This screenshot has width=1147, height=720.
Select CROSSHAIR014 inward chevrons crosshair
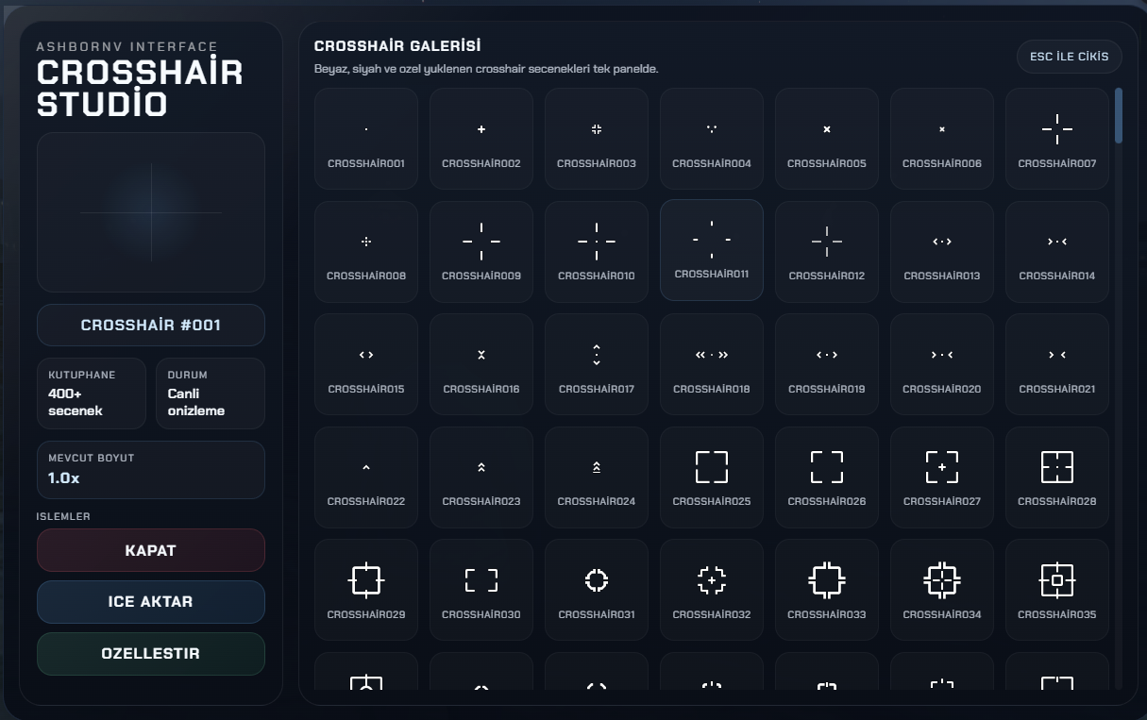click(x=1057, y=251)
